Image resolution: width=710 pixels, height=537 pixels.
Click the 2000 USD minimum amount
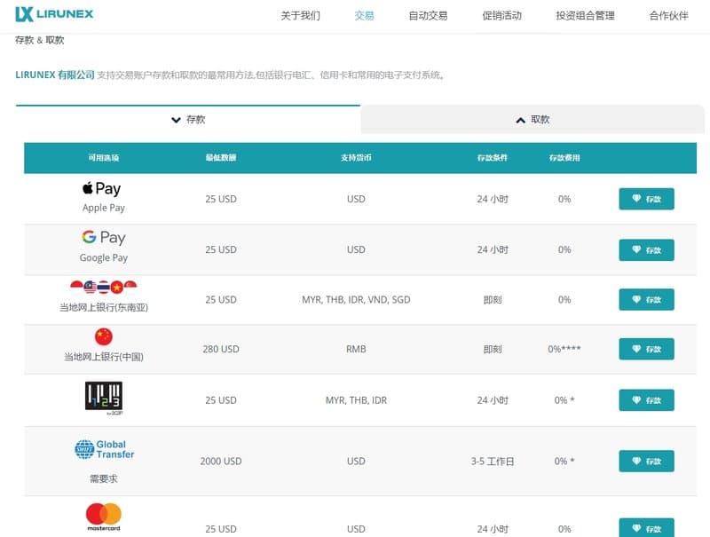221,461
